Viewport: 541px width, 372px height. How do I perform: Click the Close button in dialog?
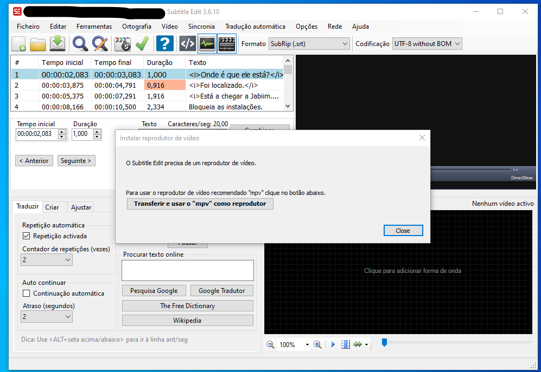pos(403,231)
